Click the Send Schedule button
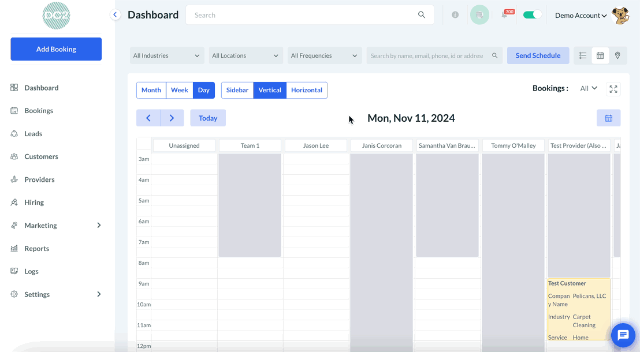Viewport: 640px width, 352px height. (x=538, y=55)
